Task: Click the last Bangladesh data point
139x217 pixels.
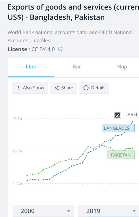Action: pos(132,122)
